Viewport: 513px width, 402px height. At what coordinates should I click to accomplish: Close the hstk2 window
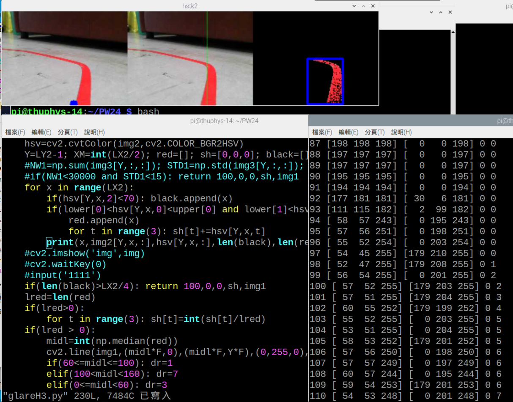click(x=373, y=6)
